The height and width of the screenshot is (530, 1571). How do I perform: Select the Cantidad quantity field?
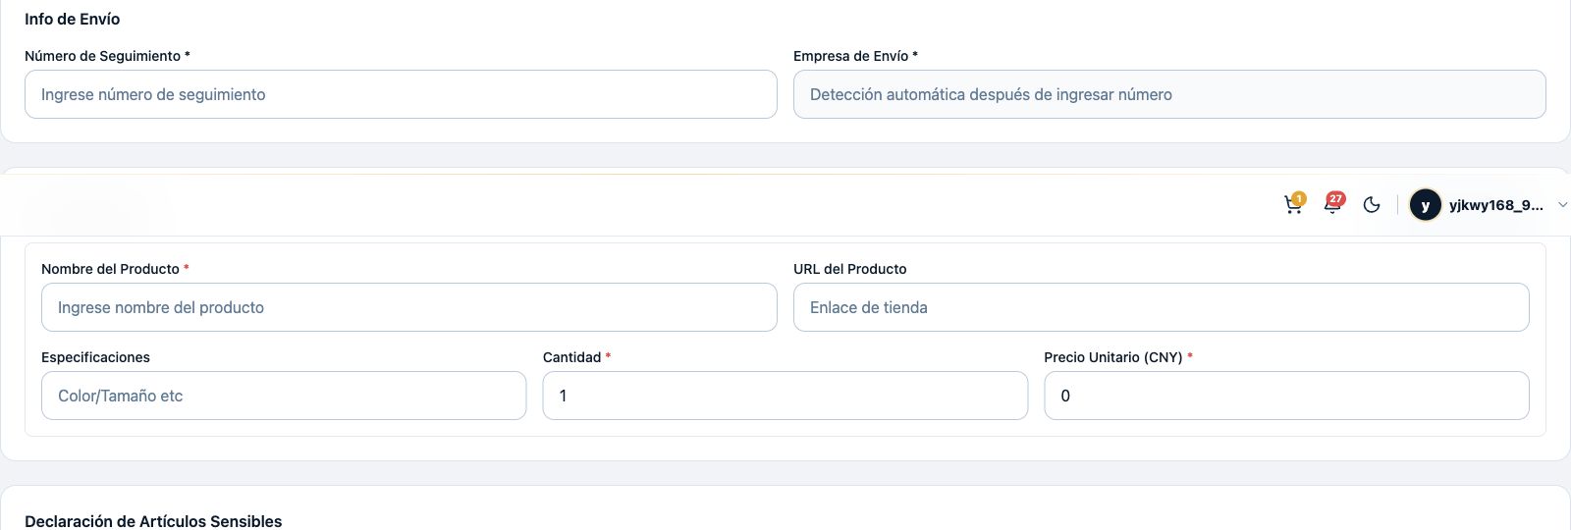pos(785,396)
